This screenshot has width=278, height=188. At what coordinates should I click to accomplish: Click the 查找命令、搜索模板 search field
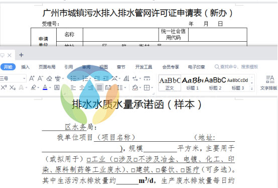236,67
